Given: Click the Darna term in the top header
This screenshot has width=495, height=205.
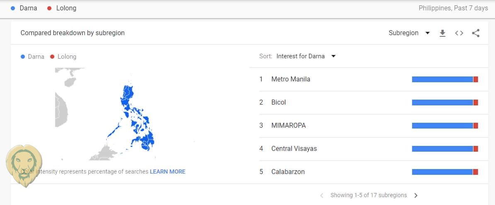Looking at the screenshot, I should (28, 8).
